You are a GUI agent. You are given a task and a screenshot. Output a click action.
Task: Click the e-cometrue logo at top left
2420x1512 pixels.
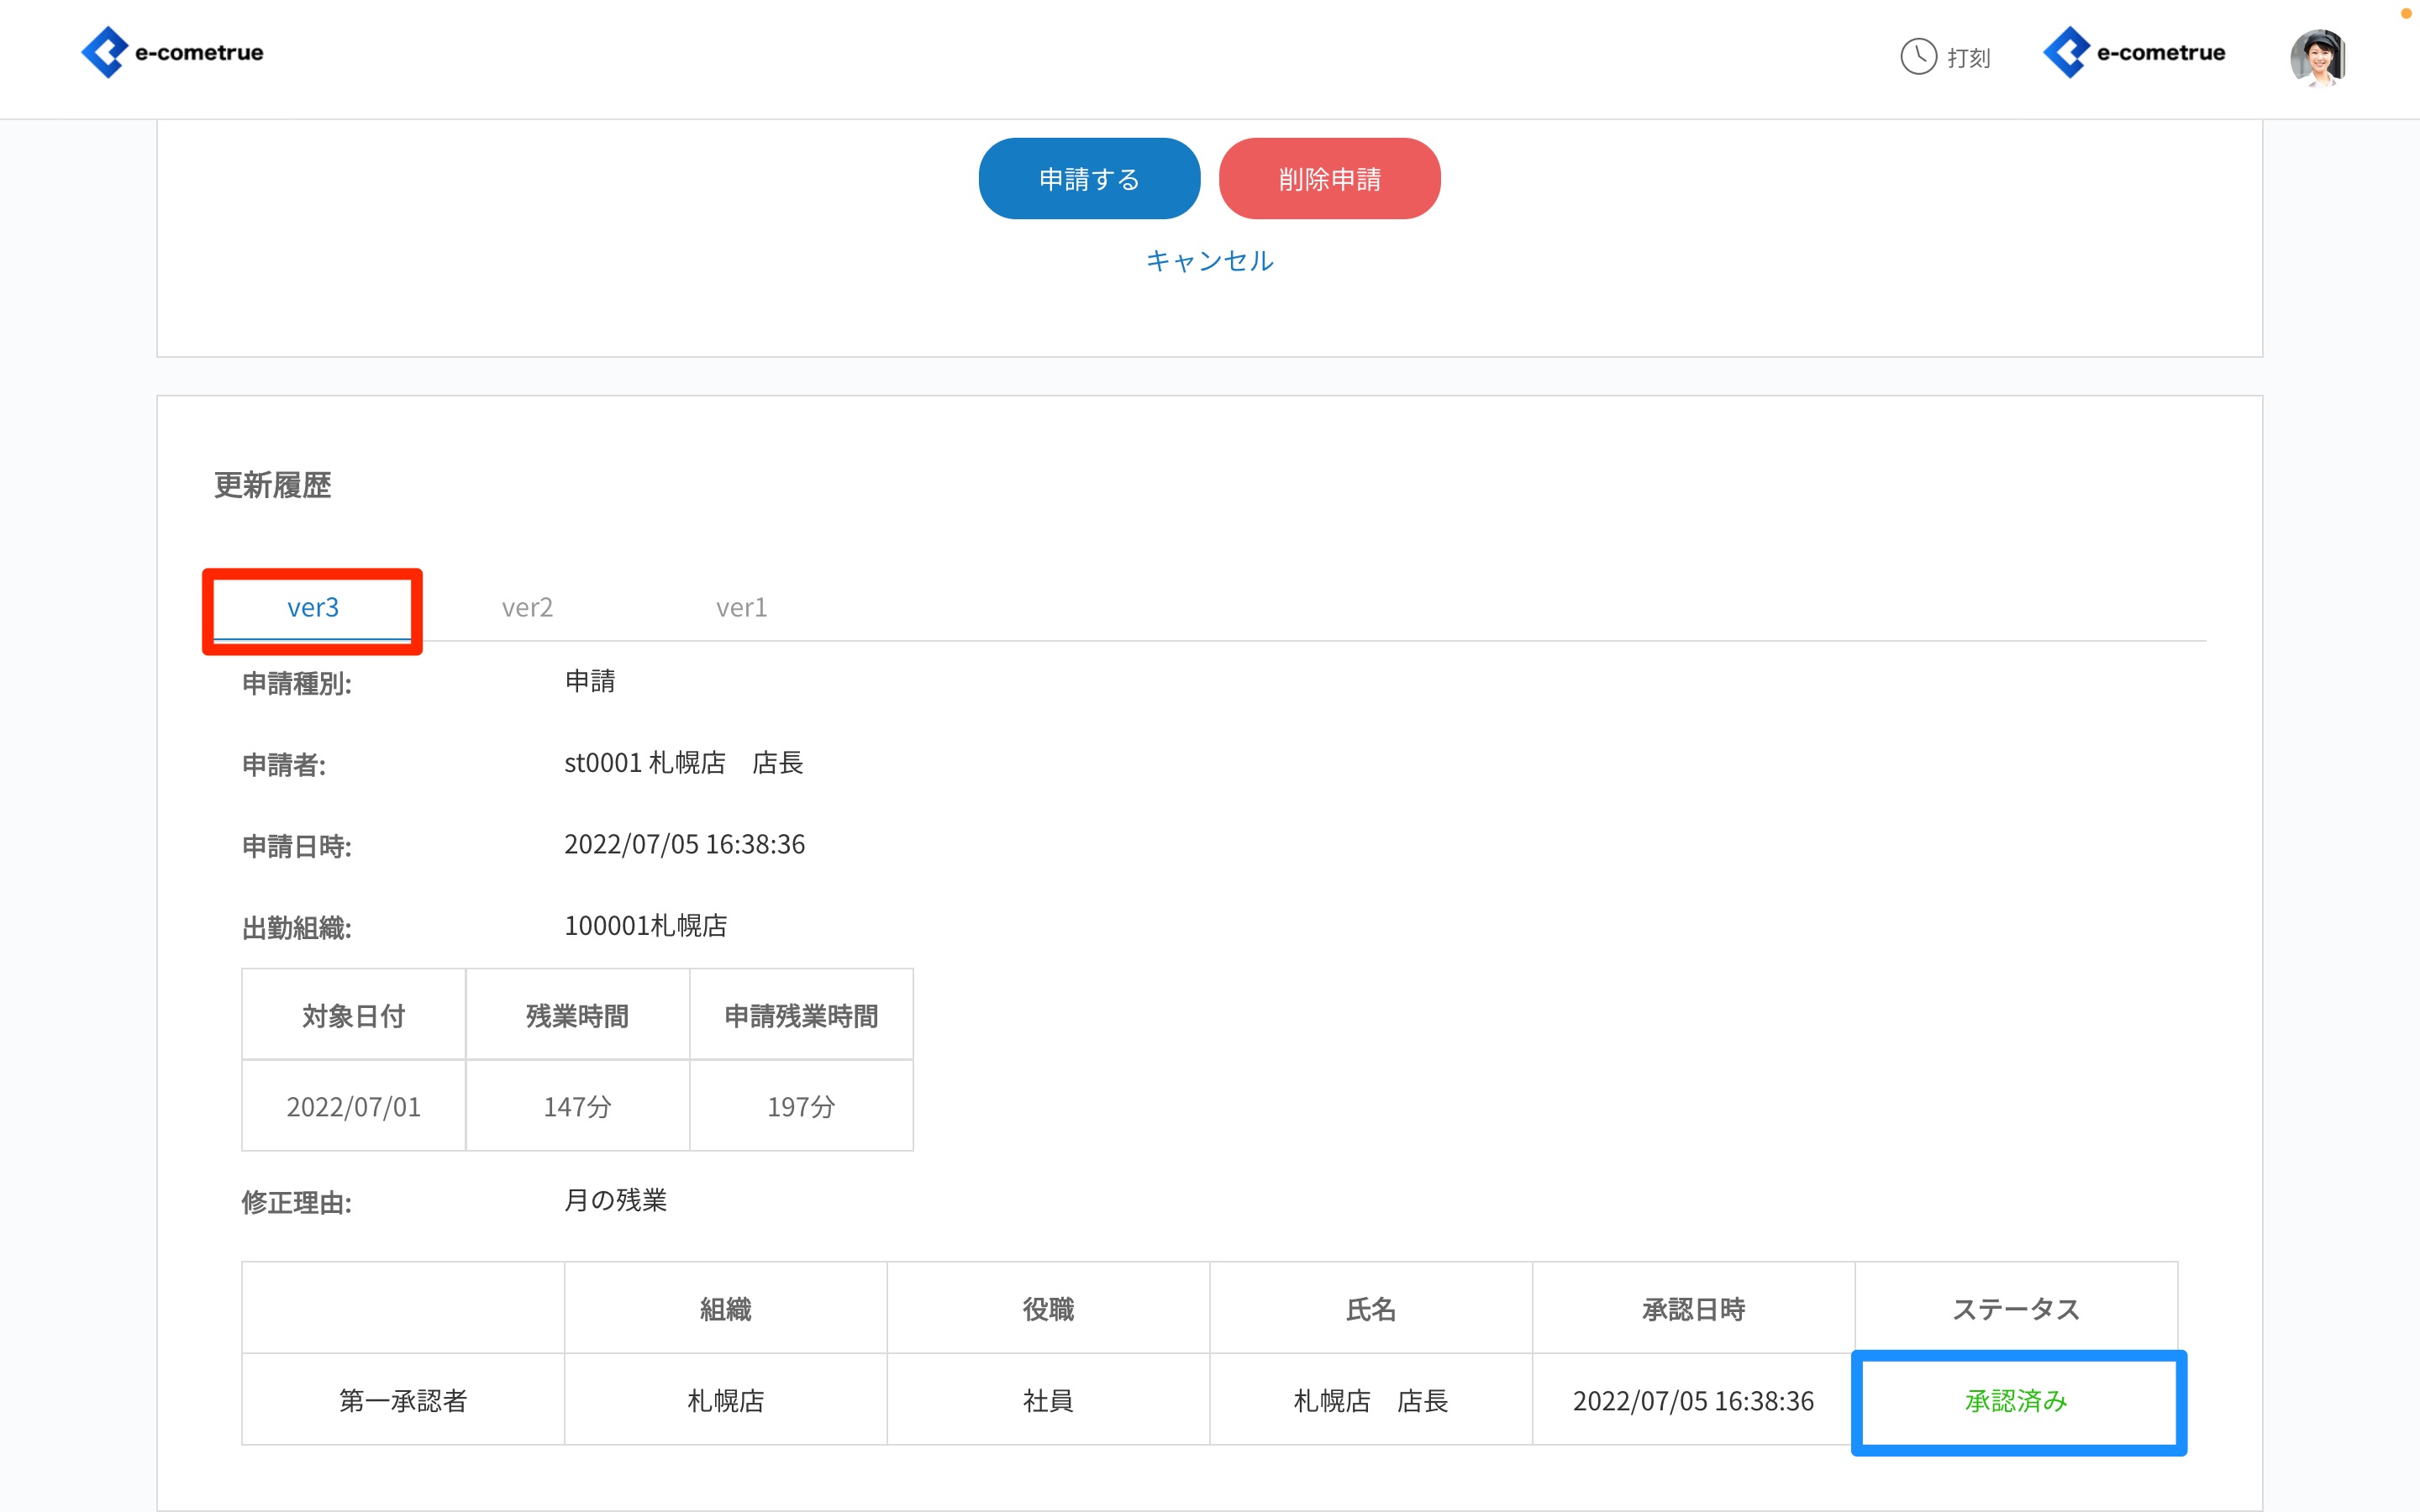[x=172, y=53]
